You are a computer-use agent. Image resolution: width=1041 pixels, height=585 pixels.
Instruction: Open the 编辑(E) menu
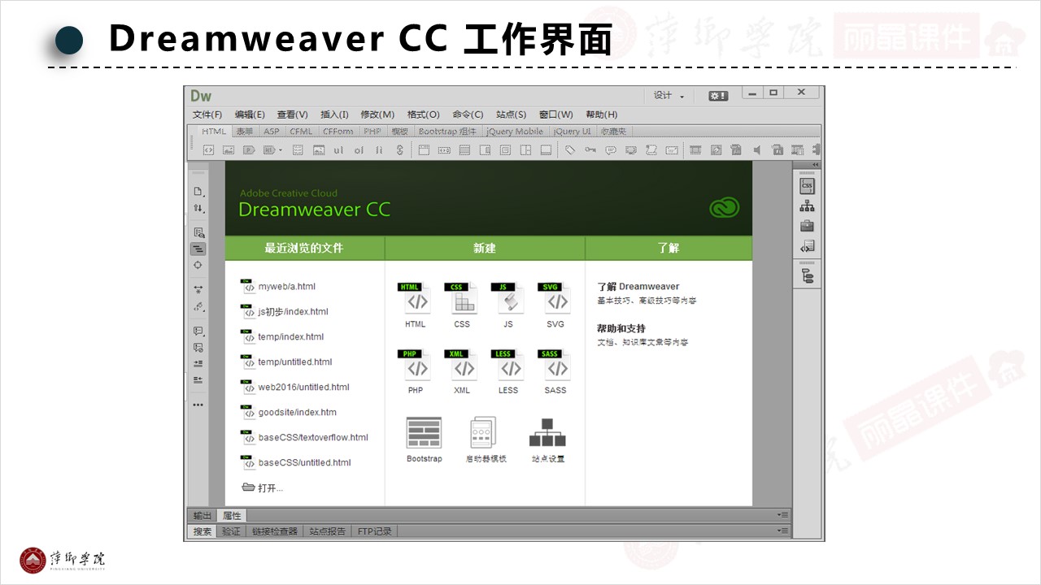[x=250, y=115]
